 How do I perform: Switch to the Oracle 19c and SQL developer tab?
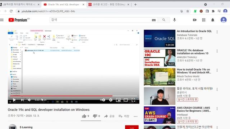click(x=64, y=5)
